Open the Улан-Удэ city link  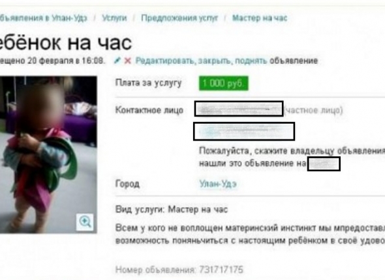218,184
